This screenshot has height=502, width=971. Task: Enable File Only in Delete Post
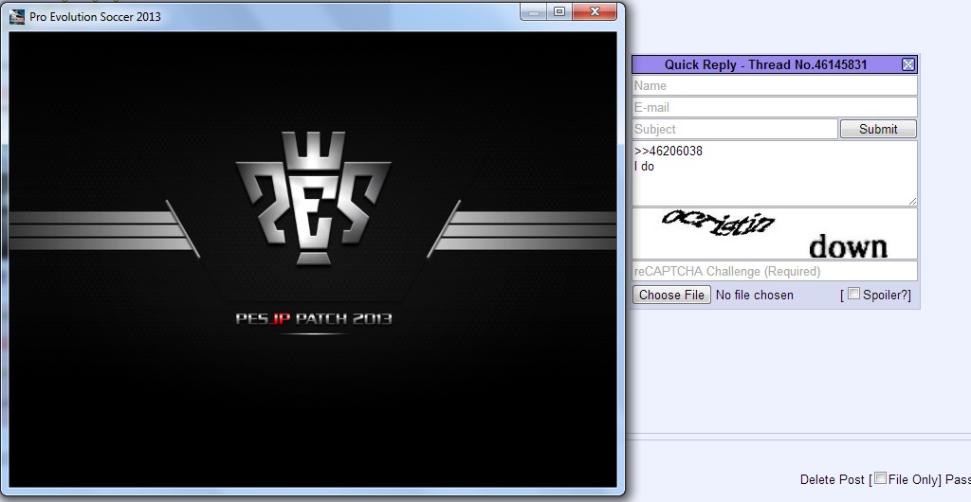coord(880,478)
